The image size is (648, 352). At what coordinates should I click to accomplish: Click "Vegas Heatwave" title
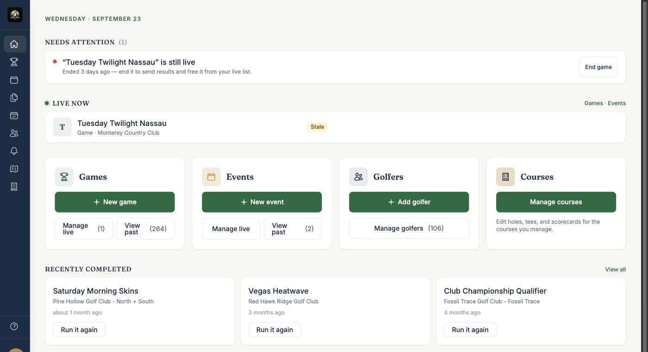(x=278, y=291)
